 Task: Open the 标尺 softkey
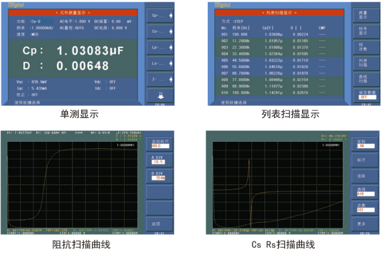point(365,160)
